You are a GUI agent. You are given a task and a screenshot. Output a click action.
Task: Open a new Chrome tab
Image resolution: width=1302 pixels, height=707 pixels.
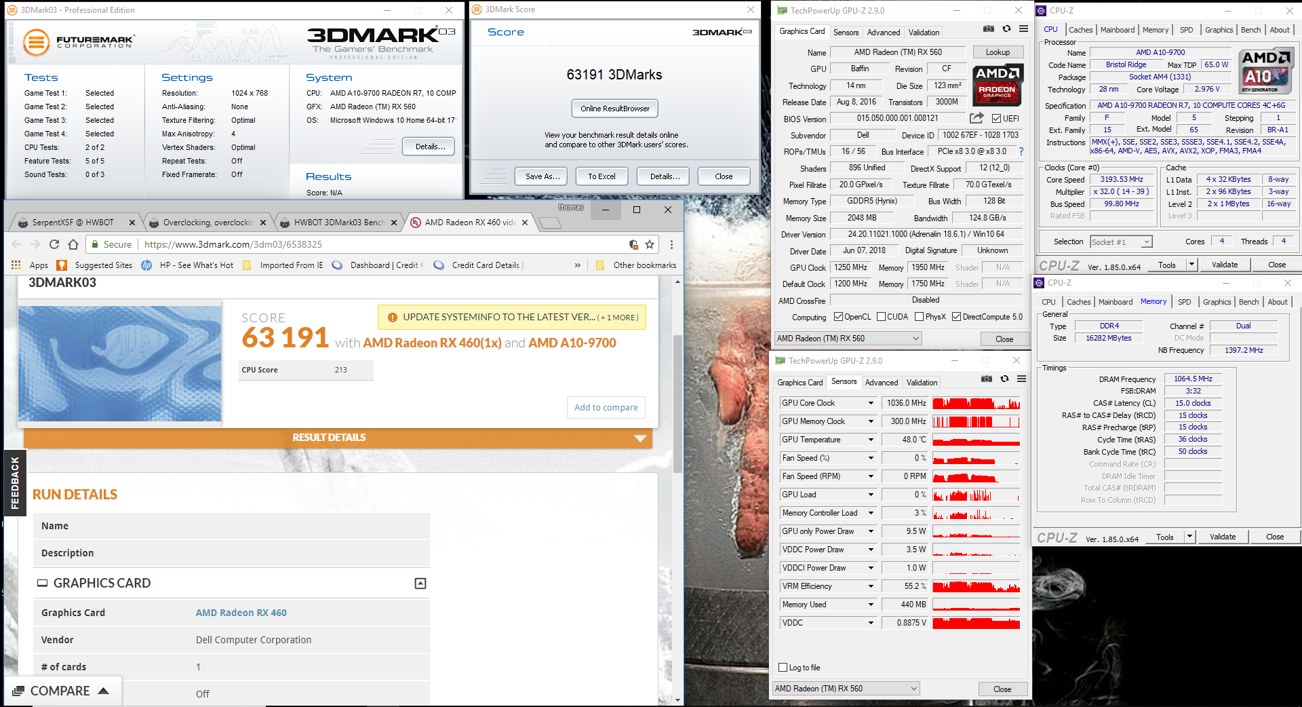pos(550,223)
